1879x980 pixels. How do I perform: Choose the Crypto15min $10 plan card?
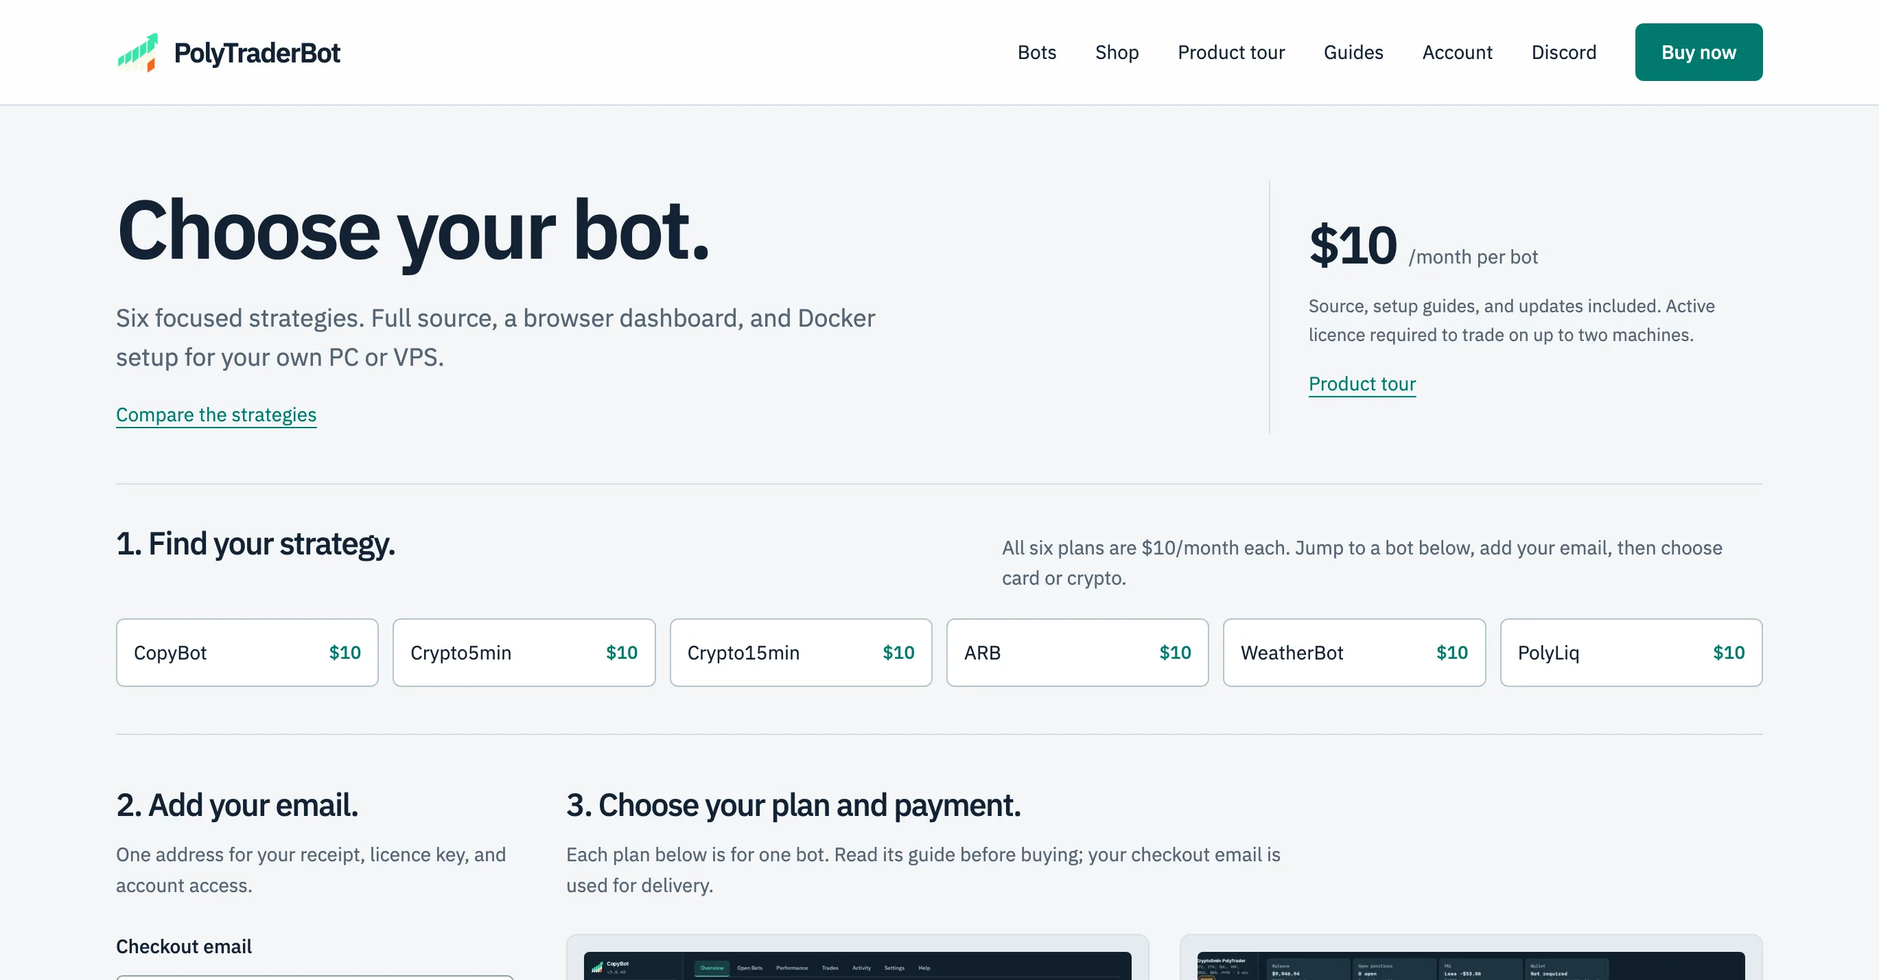[x=801, y=653]
